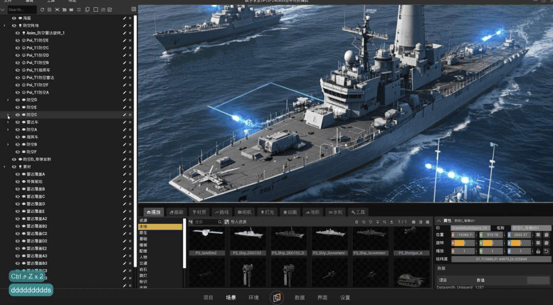
Task: Click the orange rotation X slider
Action: [x=459, y=243]
